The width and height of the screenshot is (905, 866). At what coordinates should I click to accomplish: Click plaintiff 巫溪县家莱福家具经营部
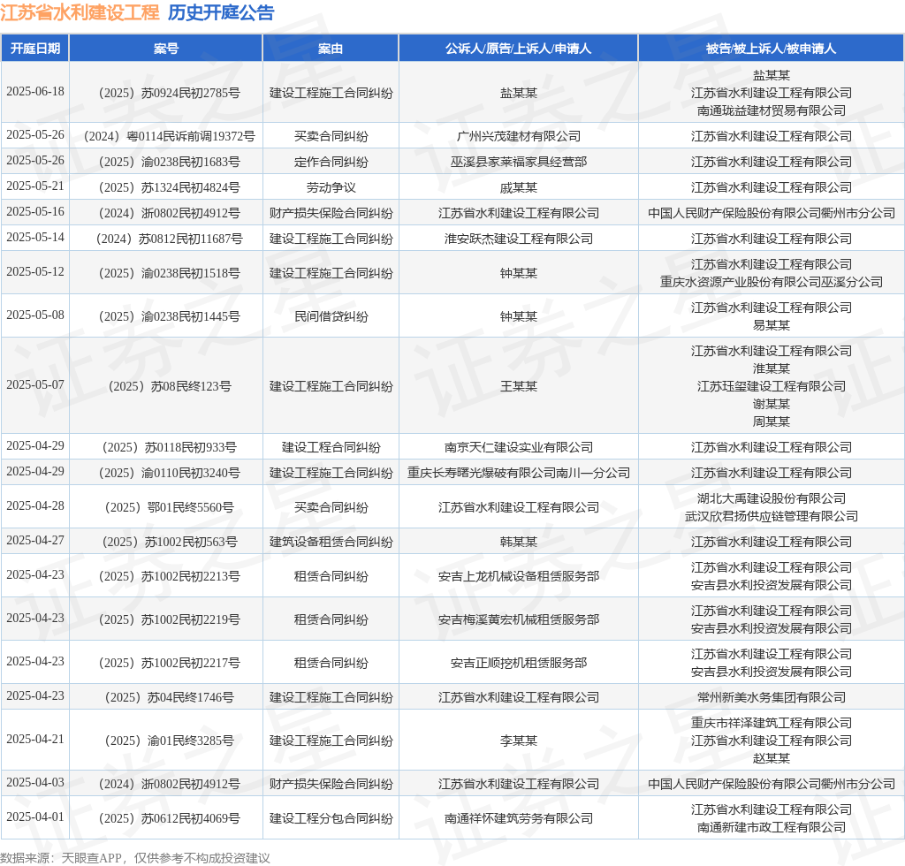(x=518, y=162)
